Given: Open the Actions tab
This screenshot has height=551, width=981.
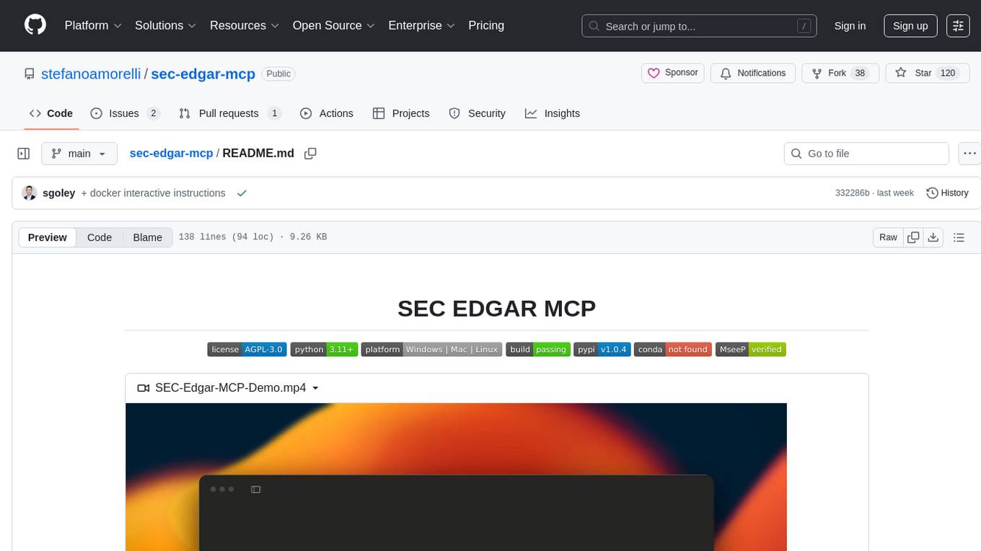Looking at the screenshot, I should click(327, 113).
